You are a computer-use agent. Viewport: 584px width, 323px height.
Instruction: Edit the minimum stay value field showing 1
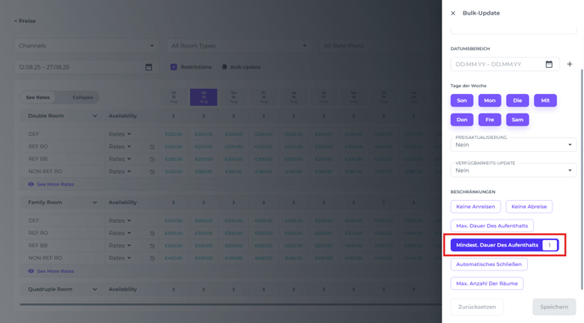549,245
